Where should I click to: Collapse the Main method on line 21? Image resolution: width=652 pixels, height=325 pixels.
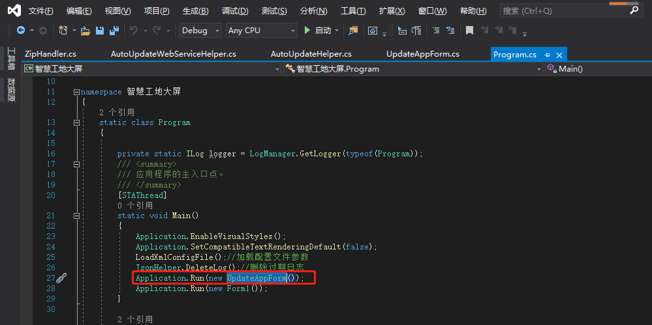point(76,216)
